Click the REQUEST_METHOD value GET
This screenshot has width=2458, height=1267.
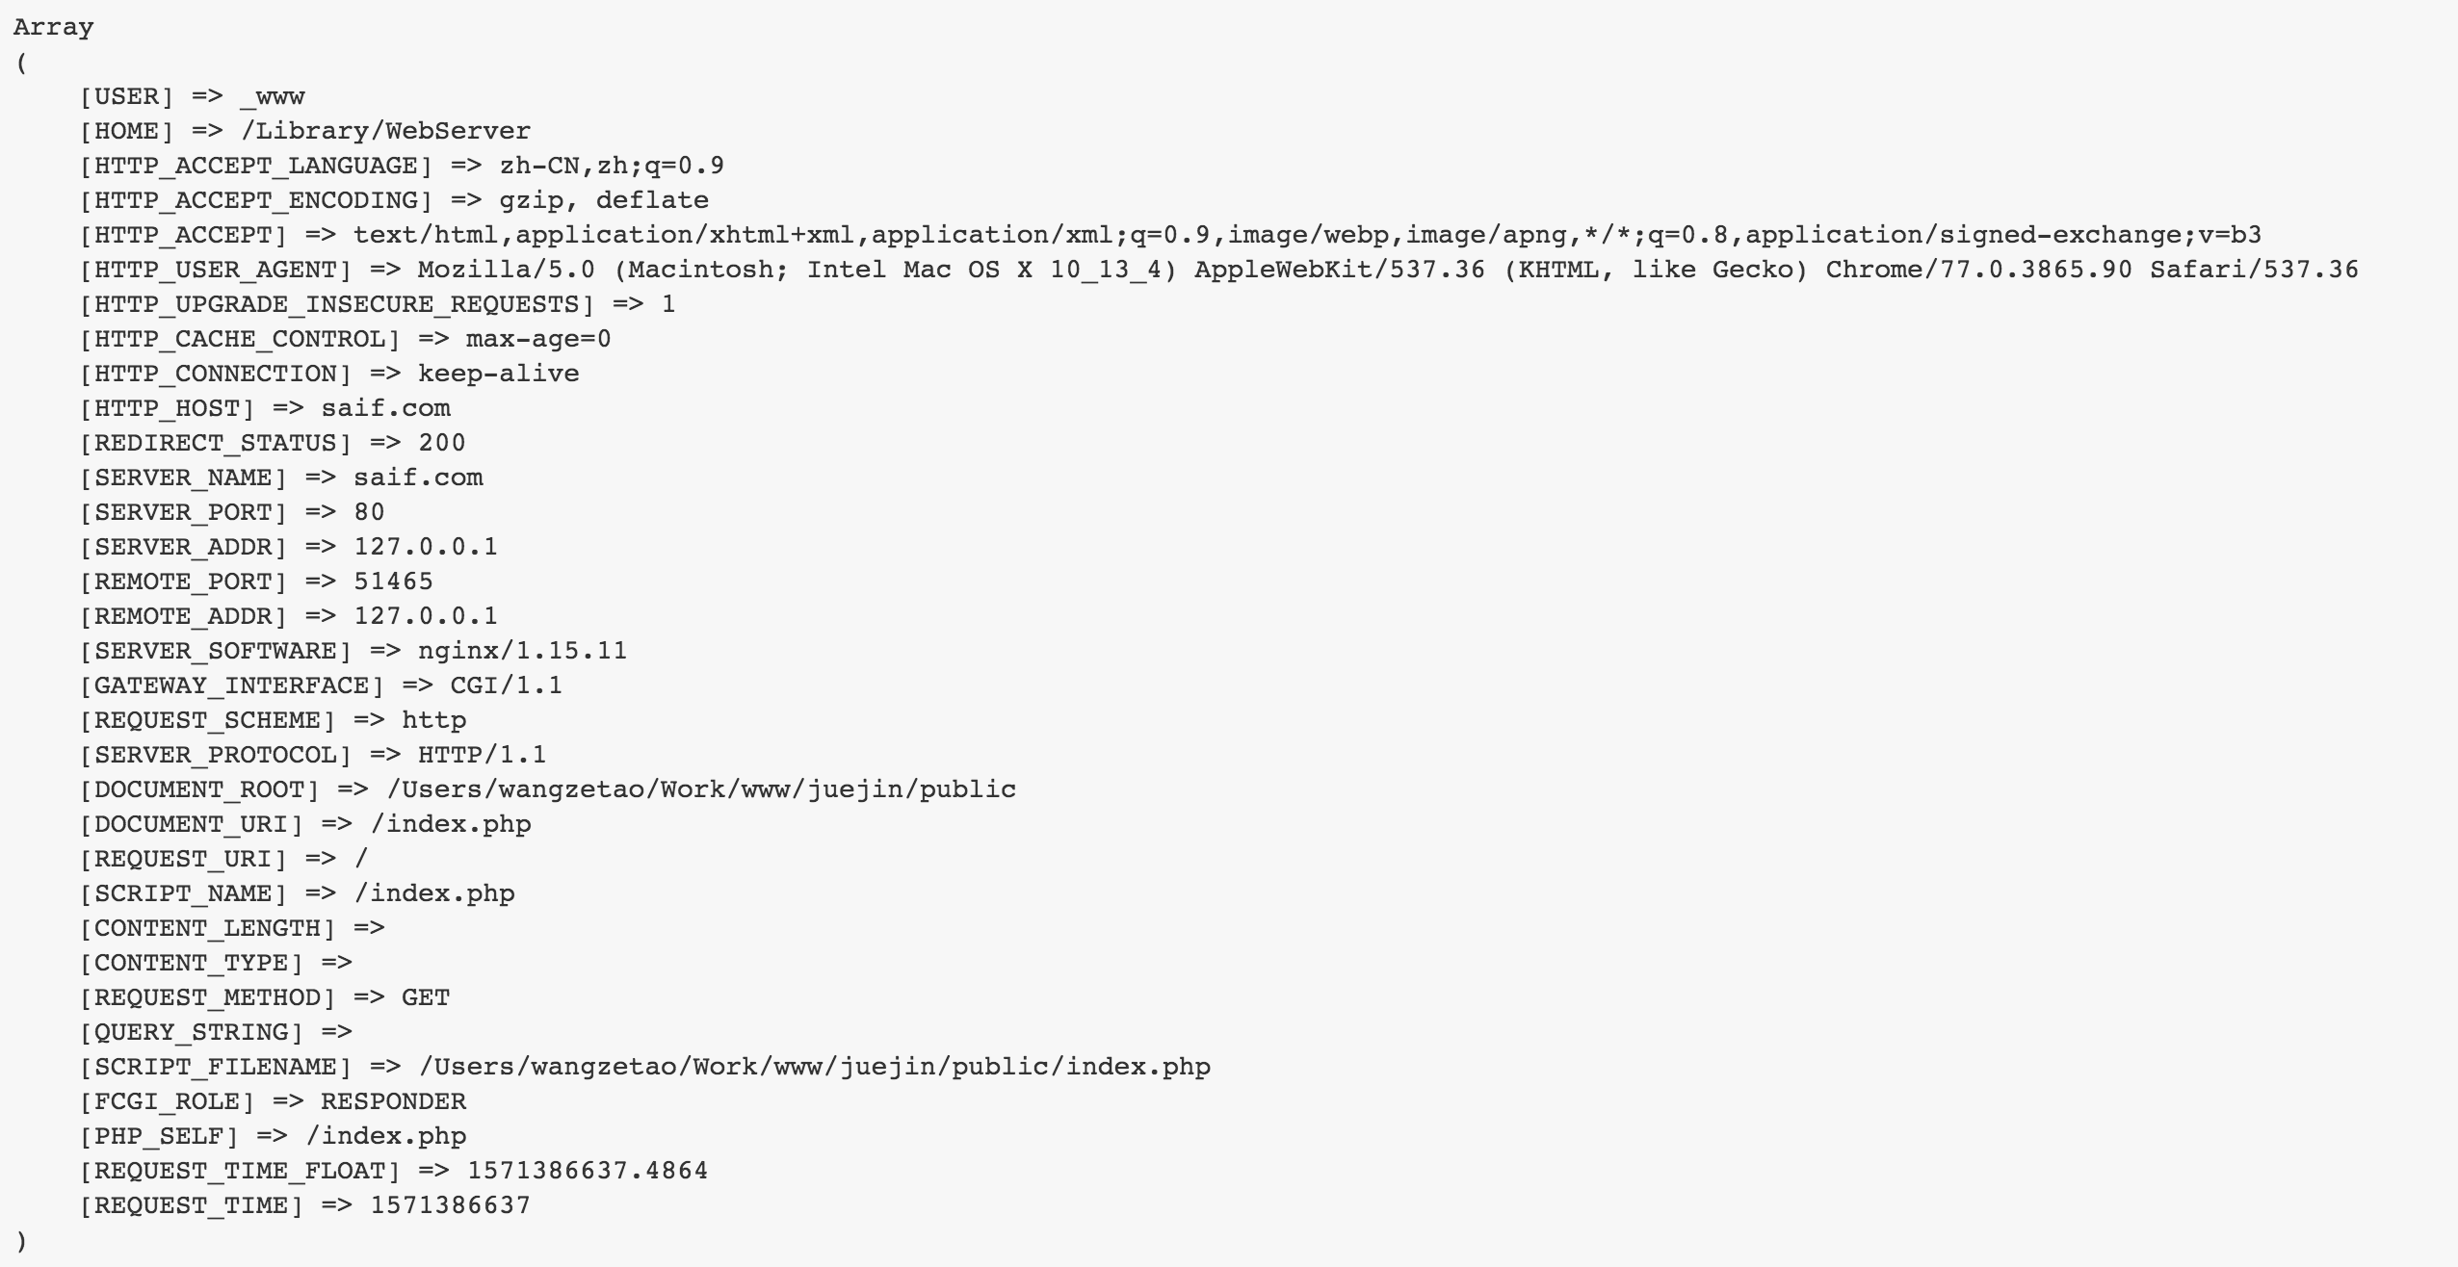[x=426, y=997]
